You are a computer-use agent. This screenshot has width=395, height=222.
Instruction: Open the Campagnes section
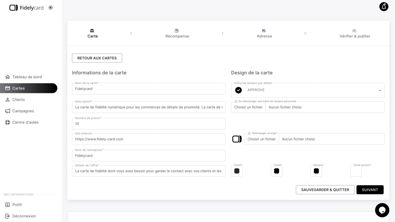pyautogui.click(x=23, y=111)
